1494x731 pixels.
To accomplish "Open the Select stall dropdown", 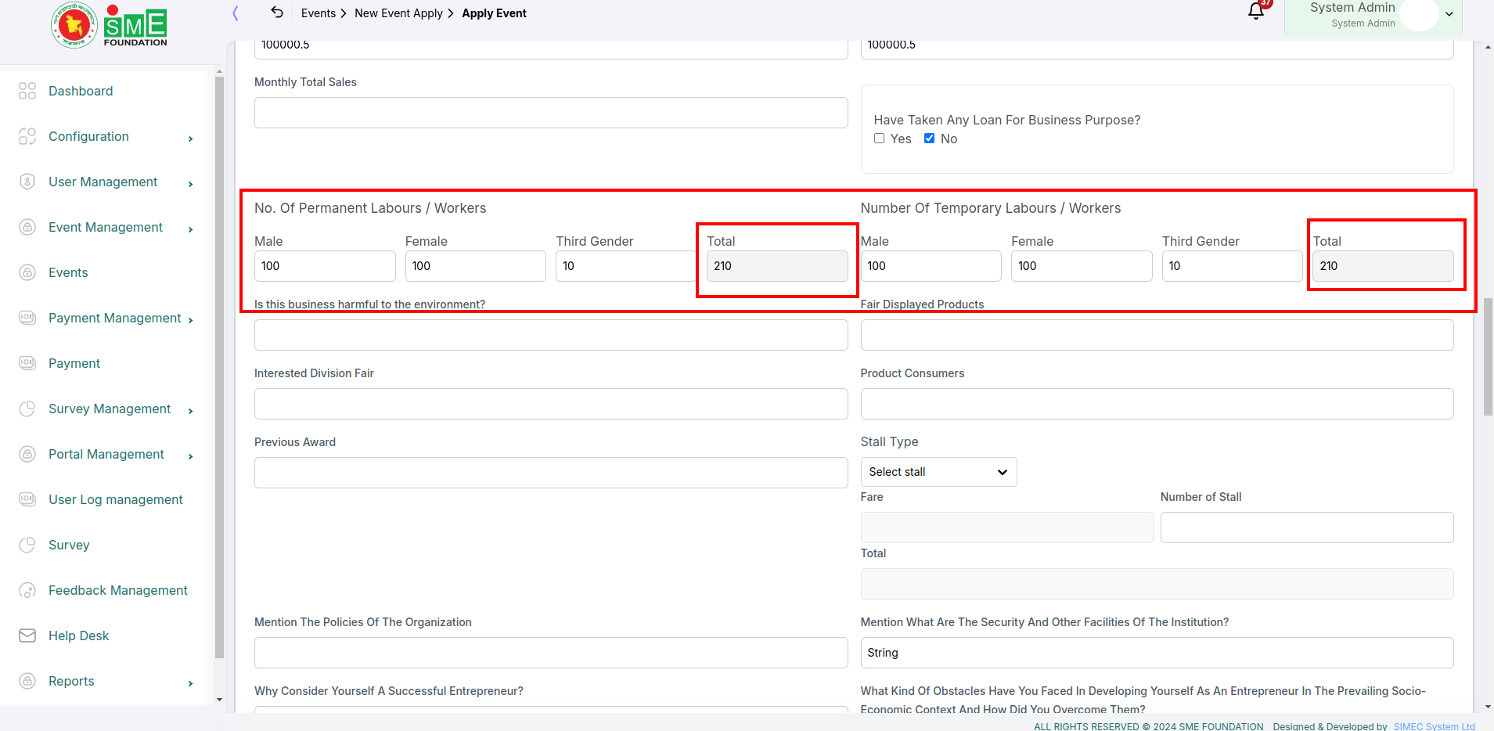I will [938, 472].
